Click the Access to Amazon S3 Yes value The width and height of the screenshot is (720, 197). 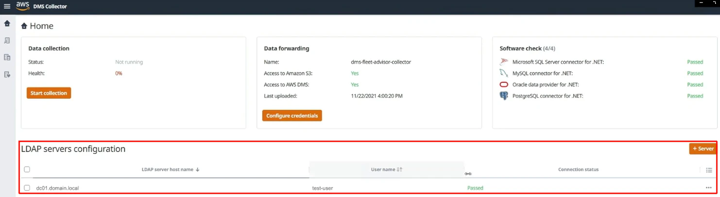[355, 73]
